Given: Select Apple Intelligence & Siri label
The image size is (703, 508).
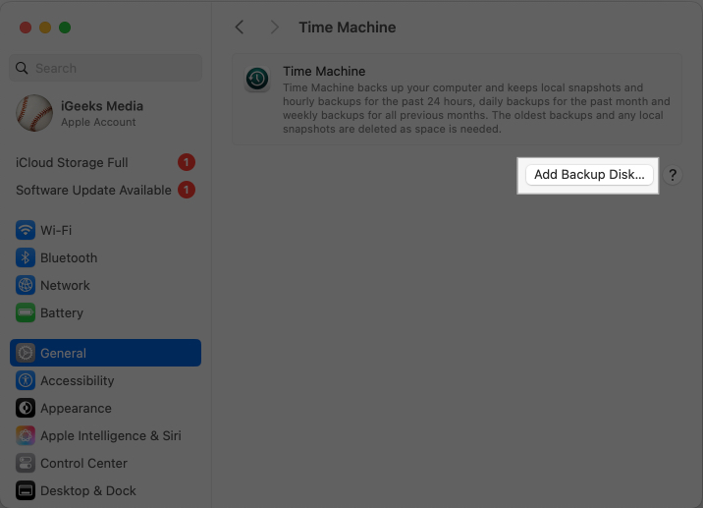Looking at the screenshot, I should pyautogui.click(x=111, y=436).
